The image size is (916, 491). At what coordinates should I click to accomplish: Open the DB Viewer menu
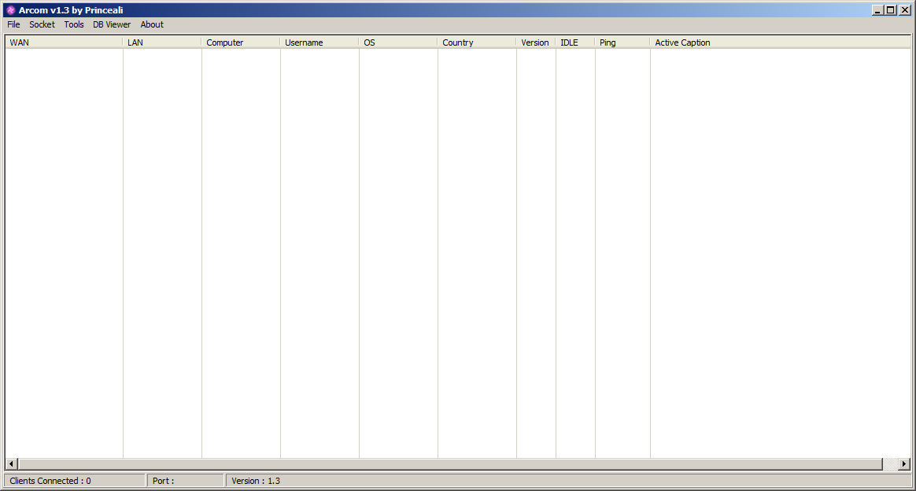click(112, 24)
